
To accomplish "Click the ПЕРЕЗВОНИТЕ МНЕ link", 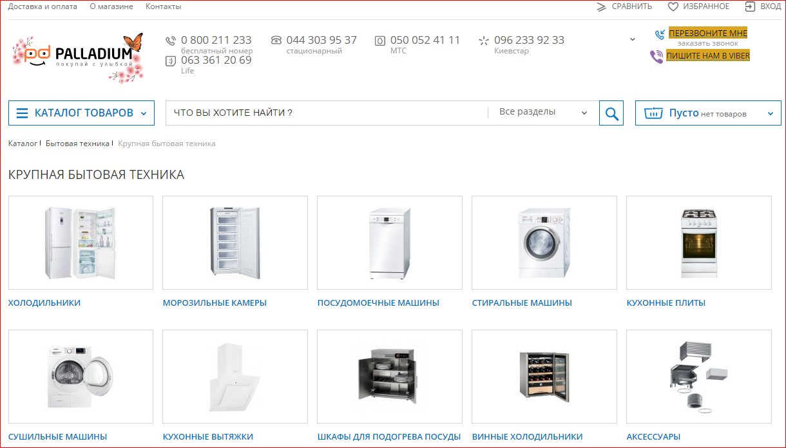I will [708, 33].
